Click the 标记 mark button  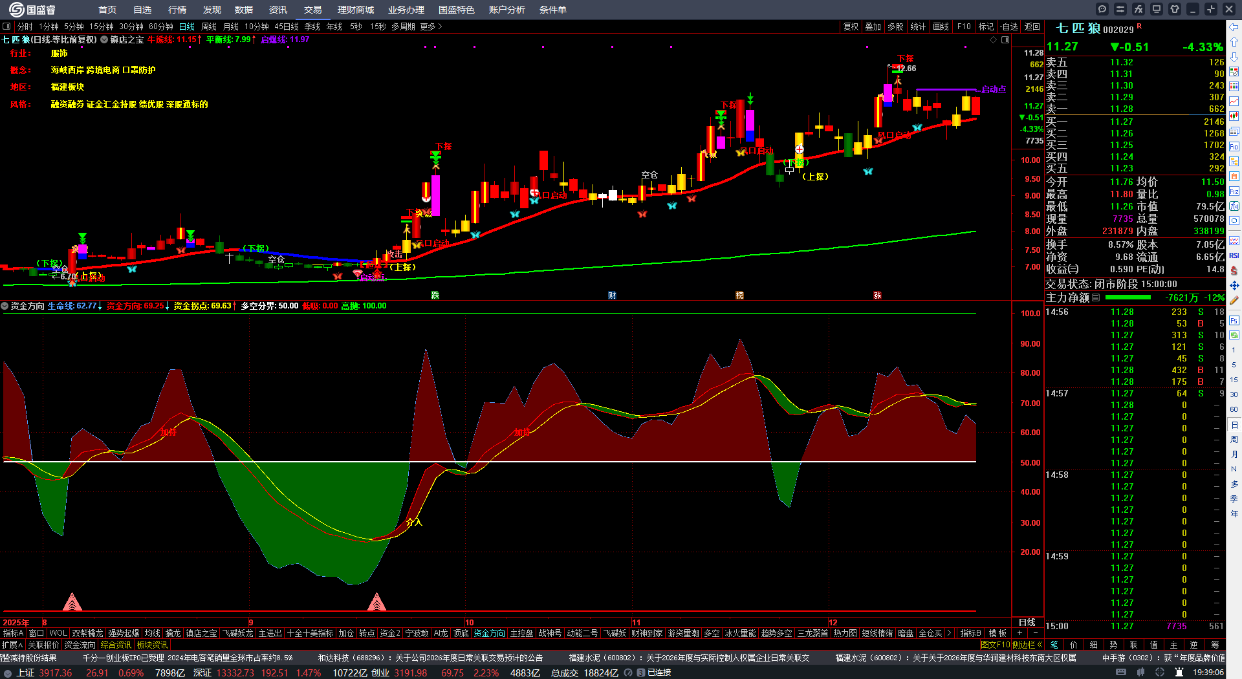986,27
